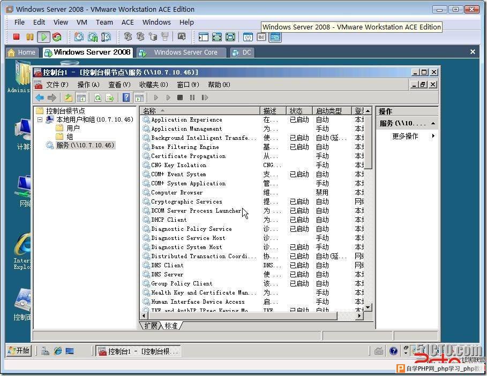
Task: Click the start service play icon
Action: pos(156,98)
